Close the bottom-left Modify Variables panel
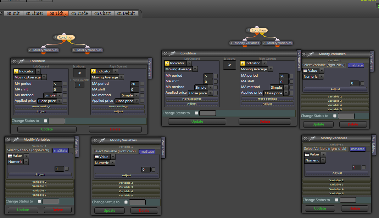379x218 pixels. click(9, 140)
